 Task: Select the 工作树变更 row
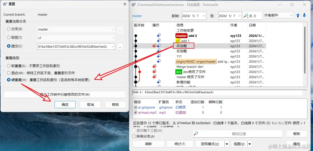(x=199, y=30)
